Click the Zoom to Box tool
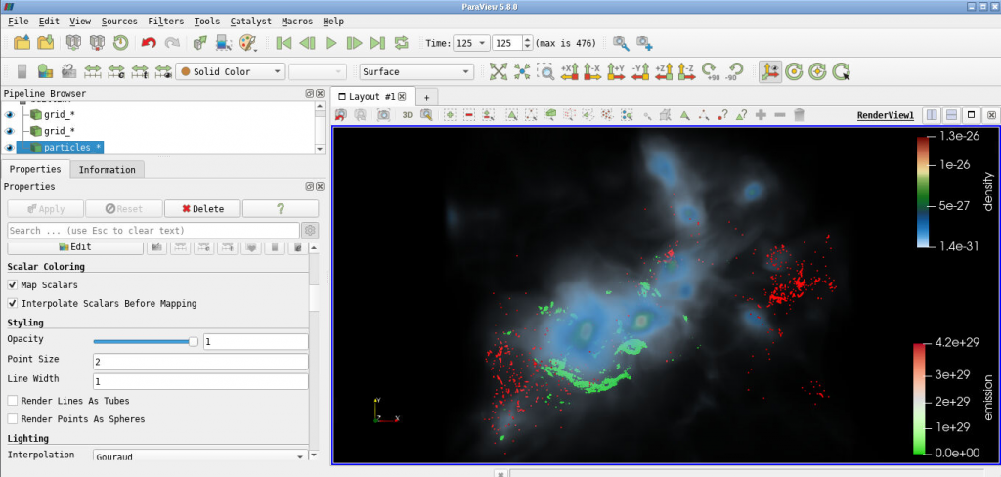This screenshot has height=477, width=1001. pyautogui.click(x=545, y=71)
